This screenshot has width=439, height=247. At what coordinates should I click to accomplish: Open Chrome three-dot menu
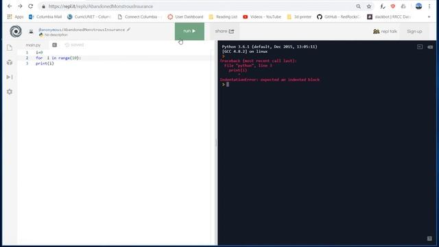[x=429, y=6]
